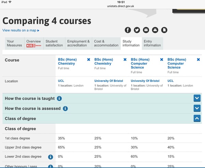Viewport: 205px width, 168px height.
Task: Remove UCL Computer Science course from comparison
Action: [198, 59]
